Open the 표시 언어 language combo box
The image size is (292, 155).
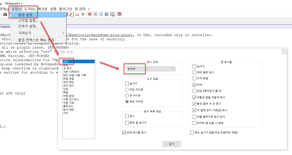[151, 69]
